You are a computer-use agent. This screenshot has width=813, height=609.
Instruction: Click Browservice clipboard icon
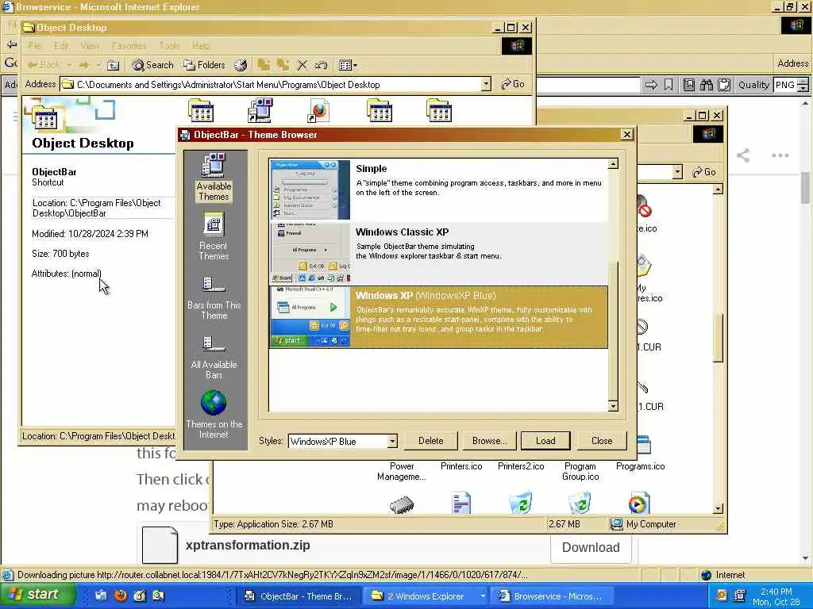pos(724,85)
